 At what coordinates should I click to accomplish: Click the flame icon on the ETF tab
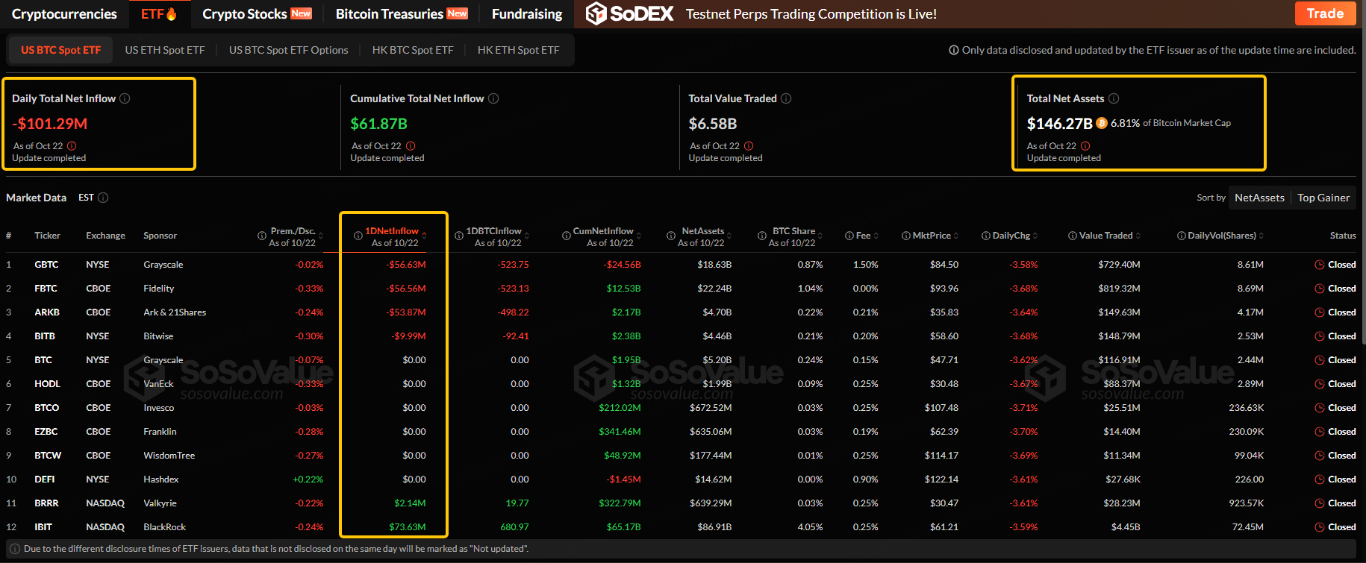[172, 13]
